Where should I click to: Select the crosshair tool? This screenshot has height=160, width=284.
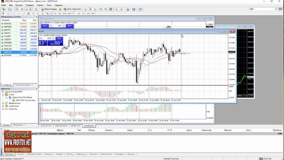8,13
